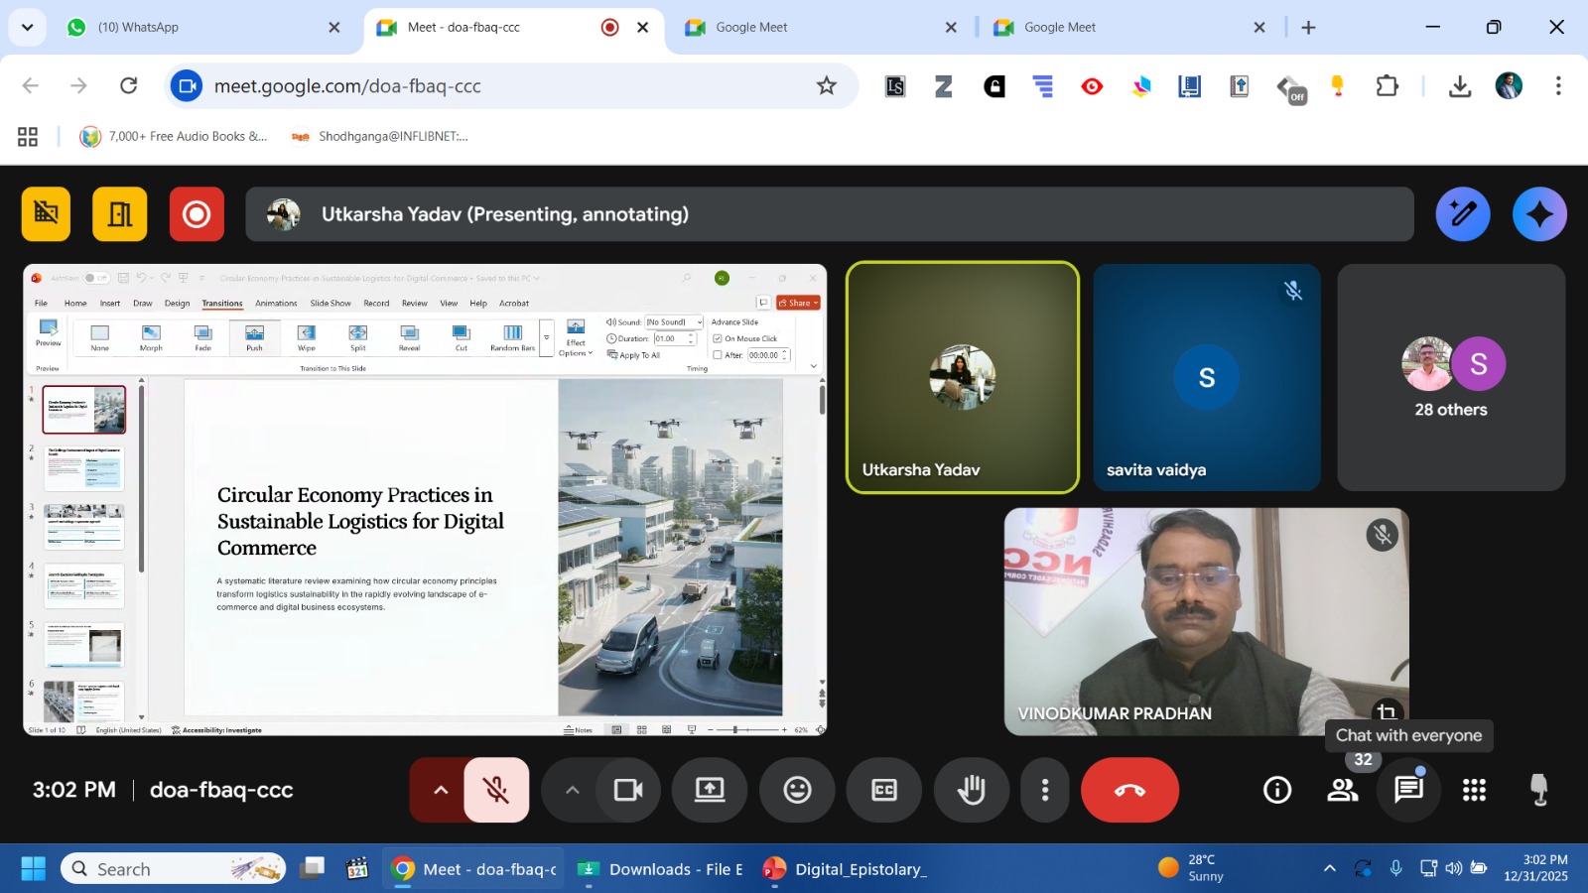Open chat with everyone
Viewport: 1588px width, 893px height.
(x=1408, y=790)
